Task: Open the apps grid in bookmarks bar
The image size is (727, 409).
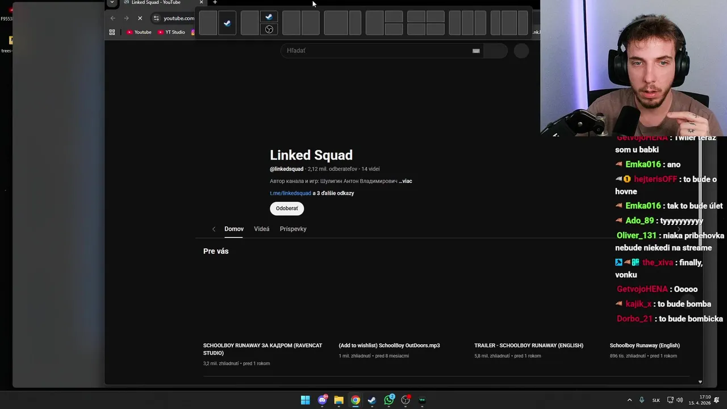Action: coord(112,32)
